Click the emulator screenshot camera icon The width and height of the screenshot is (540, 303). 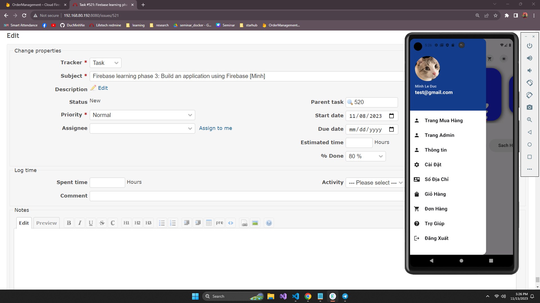(530, 107)
